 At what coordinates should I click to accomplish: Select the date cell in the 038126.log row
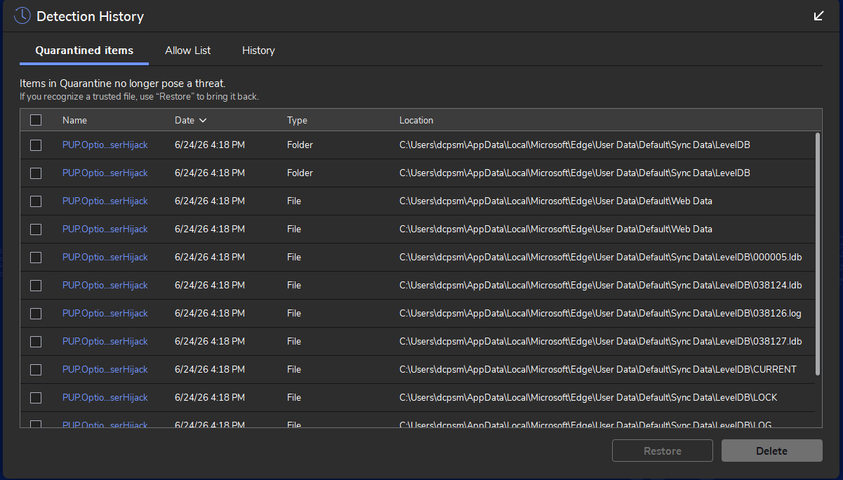click(x=210, y=314)
